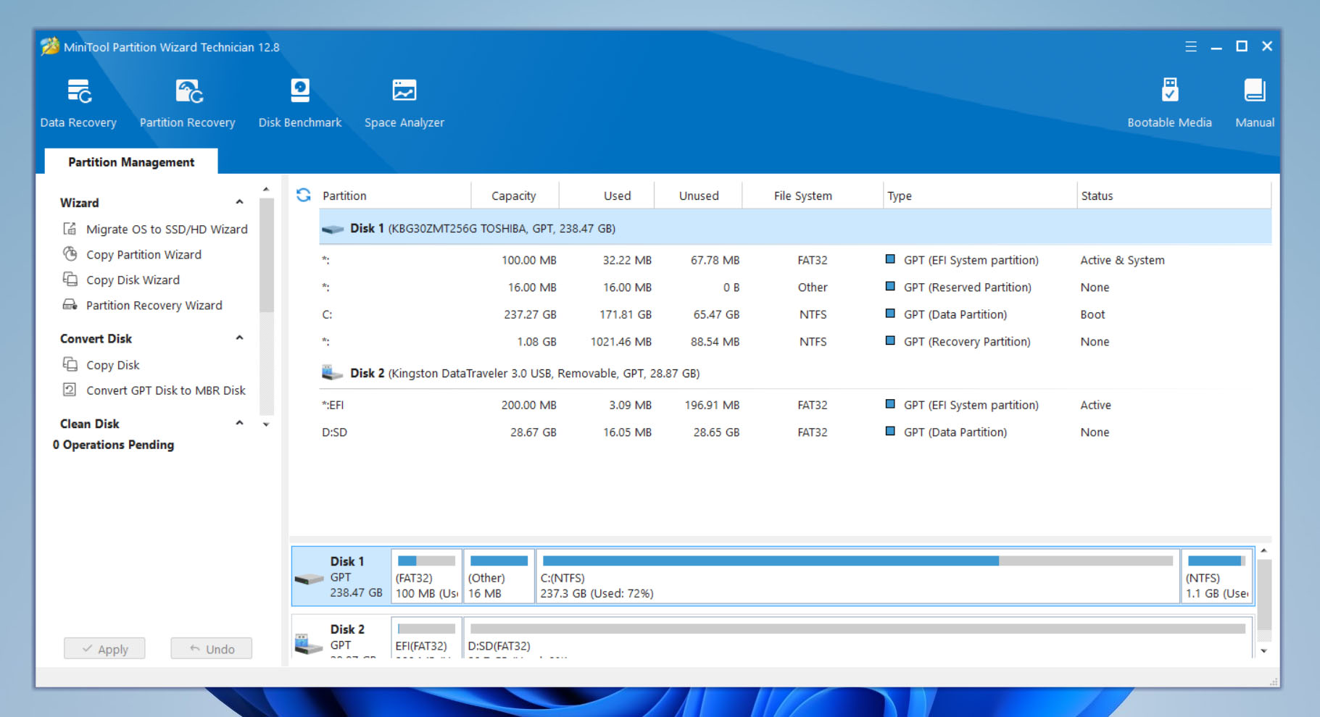This screenshot has height=717, width=1320.
Task: Click the Undo button
Action: (x=212, y=648)
